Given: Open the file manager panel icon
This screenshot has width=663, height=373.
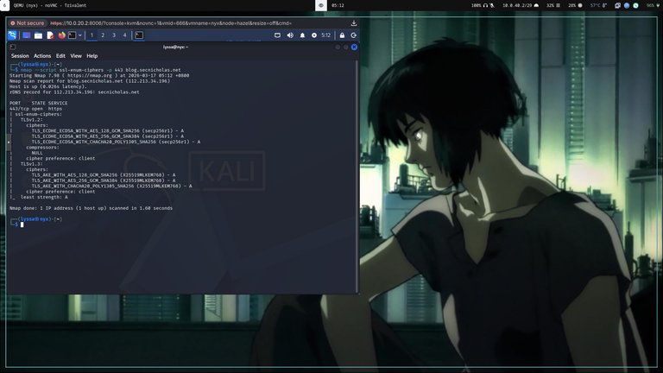Looking at the screenshot, I should coord(38,35).
